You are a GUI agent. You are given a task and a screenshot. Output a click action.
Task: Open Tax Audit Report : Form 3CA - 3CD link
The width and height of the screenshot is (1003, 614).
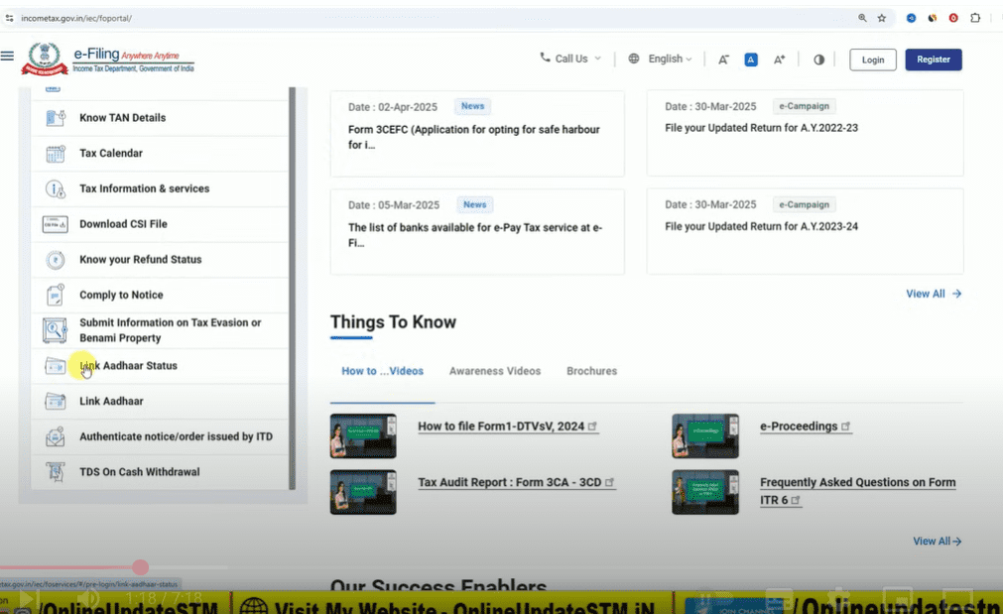pos(516,483)
